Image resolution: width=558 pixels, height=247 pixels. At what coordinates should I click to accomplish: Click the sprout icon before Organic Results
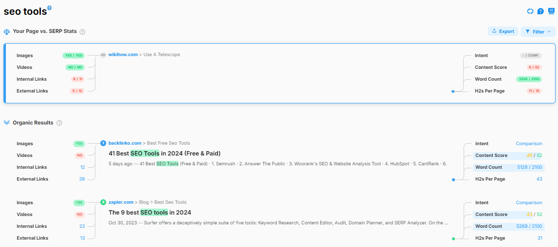(7, 123)
